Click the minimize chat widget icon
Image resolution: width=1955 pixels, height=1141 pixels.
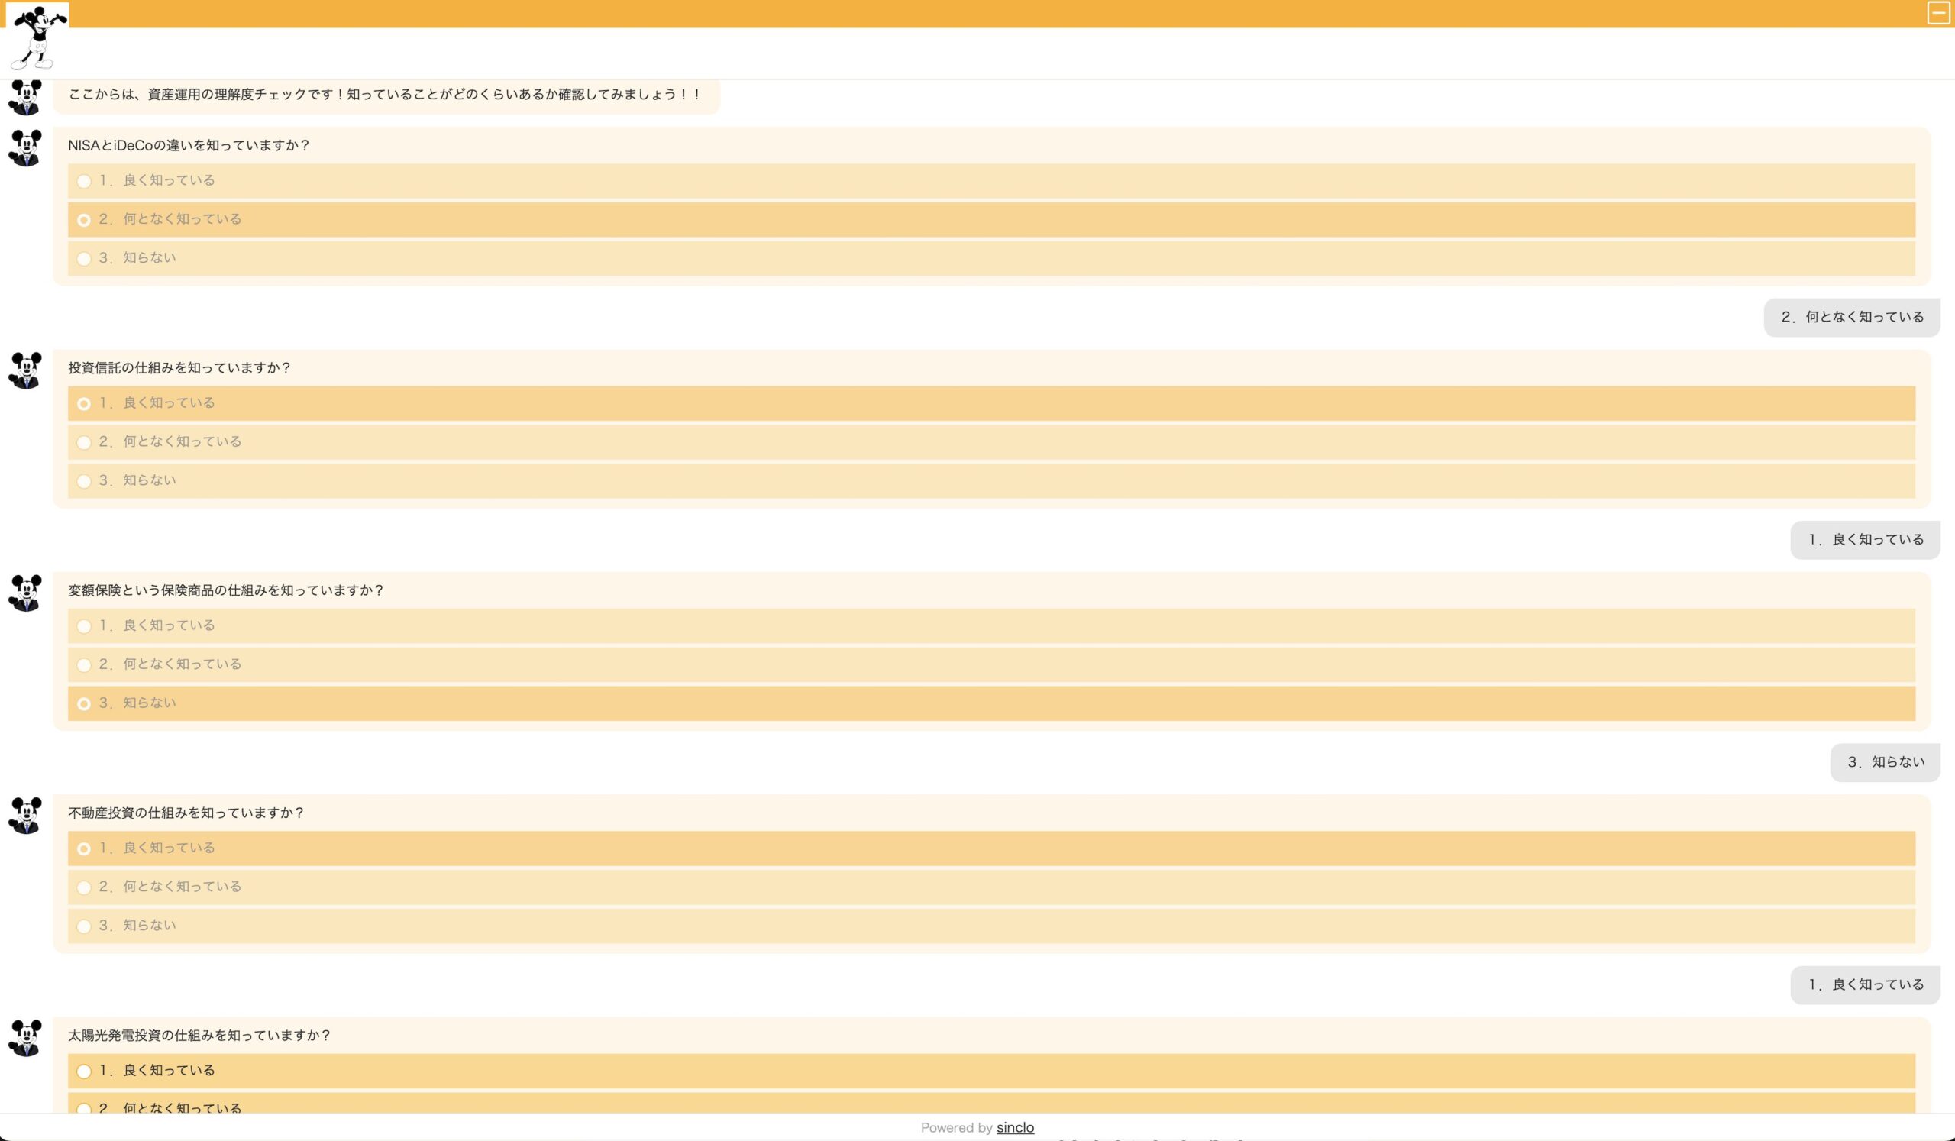tap(1938, 13)
